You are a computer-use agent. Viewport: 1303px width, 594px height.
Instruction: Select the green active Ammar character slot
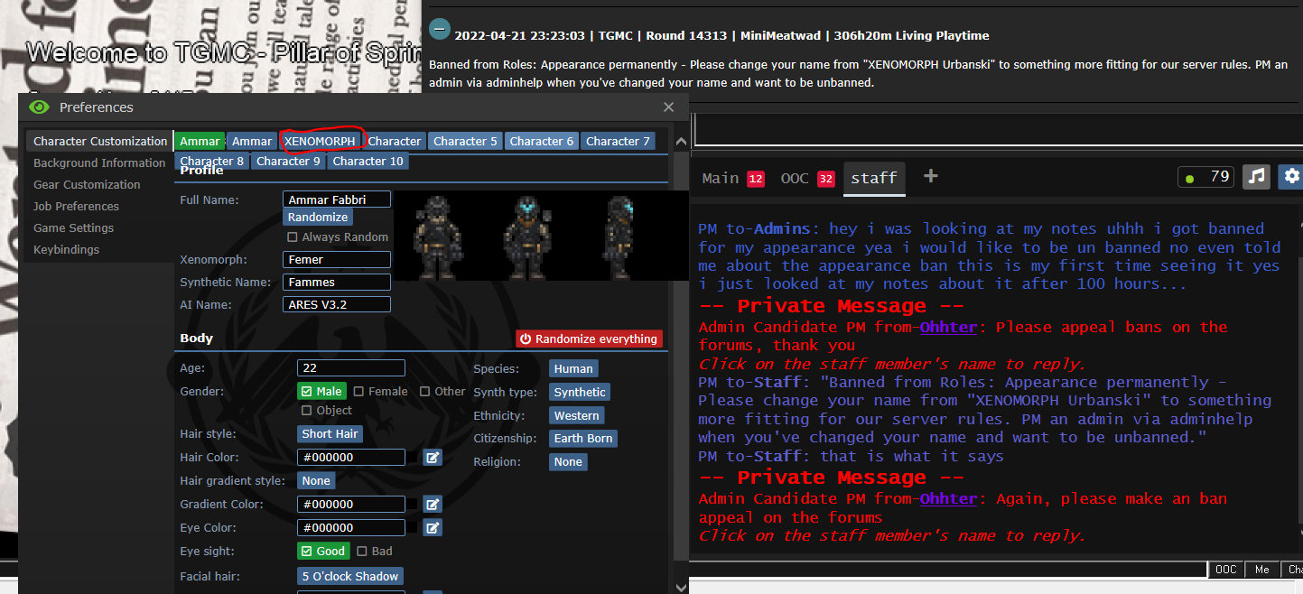(200, 142)
